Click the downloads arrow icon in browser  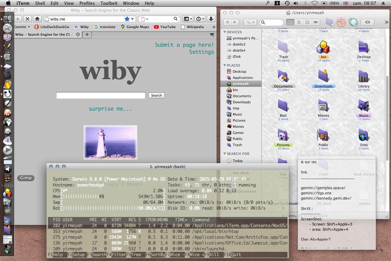tap(211, 19)
